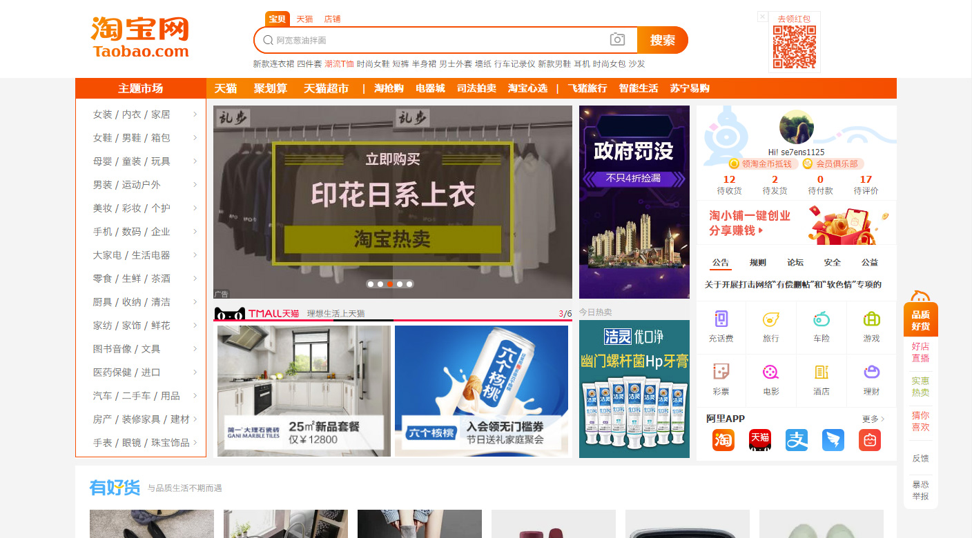Read the 关于开展打击网络 announcement link

(793, 284)
